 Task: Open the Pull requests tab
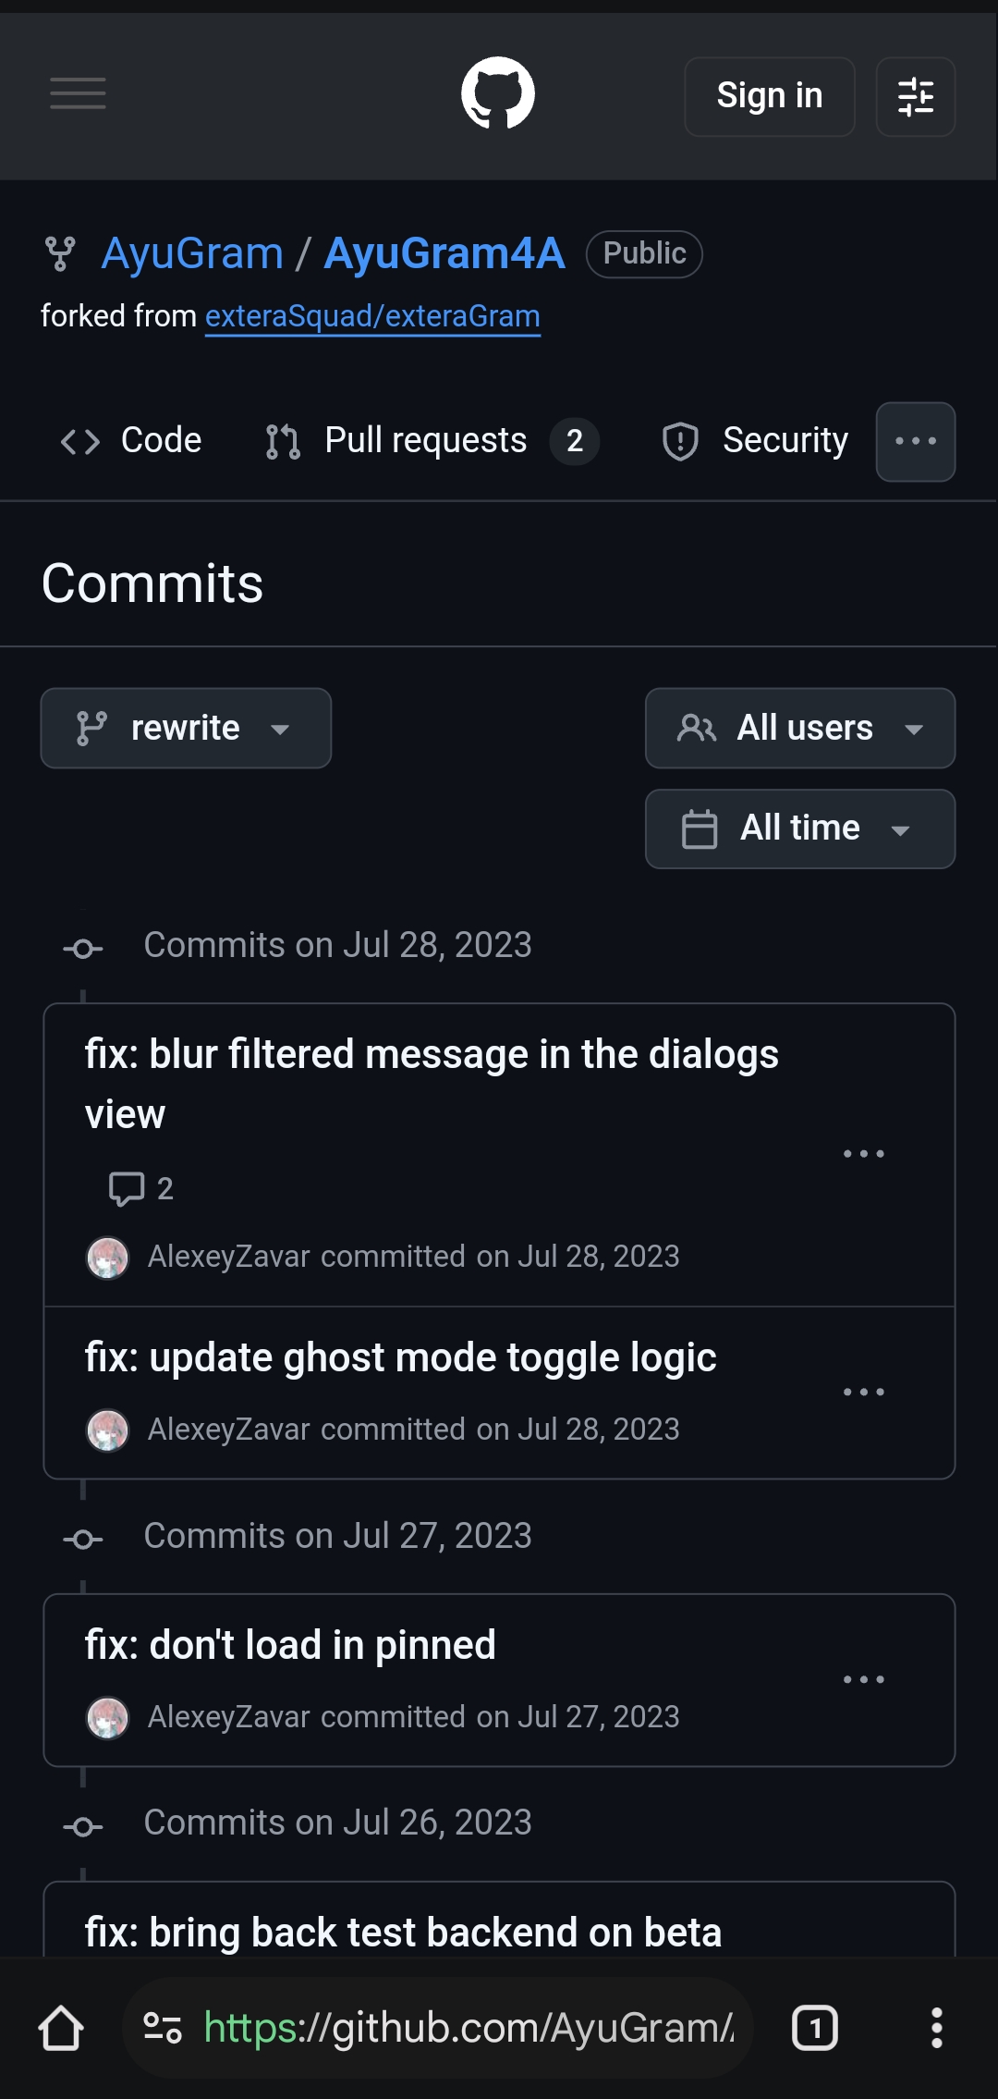pos(431,441)
